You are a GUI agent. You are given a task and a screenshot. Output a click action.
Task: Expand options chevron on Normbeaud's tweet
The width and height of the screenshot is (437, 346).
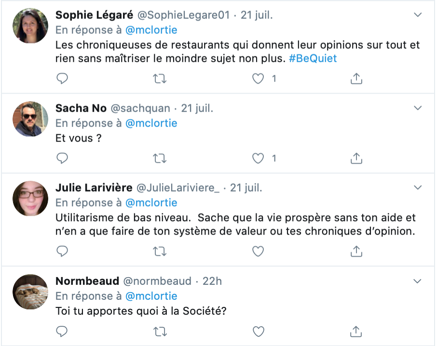[417, 281]
